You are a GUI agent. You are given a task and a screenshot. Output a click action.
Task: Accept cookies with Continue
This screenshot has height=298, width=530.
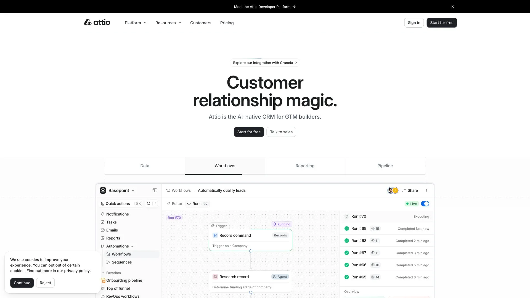22,283
